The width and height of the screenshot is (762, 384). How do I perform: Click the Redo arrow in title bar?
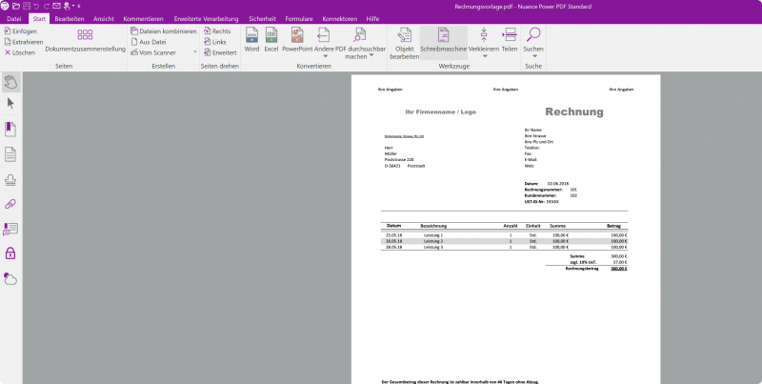point(47,7)
